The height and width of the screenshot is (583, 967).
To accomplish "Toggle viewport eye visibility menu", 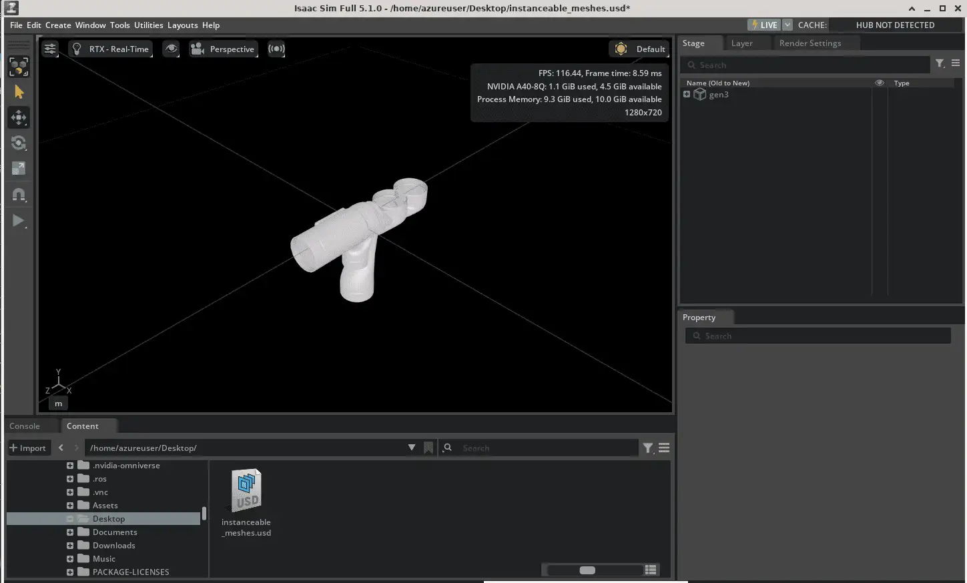I will [x=171, y=49].
